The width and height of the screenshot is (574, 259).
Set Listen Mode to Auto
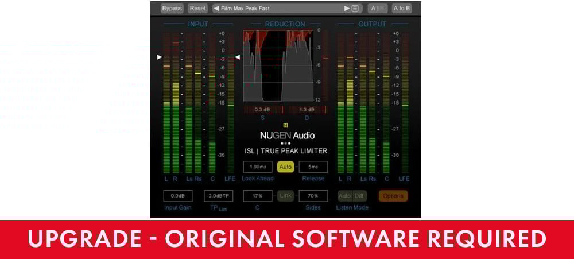[344, 196]
